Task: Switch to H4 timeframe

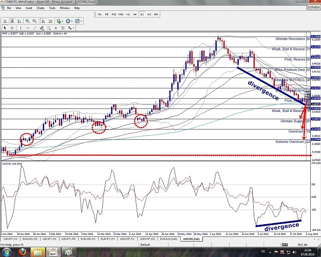Action: click(x=135, y=14)
